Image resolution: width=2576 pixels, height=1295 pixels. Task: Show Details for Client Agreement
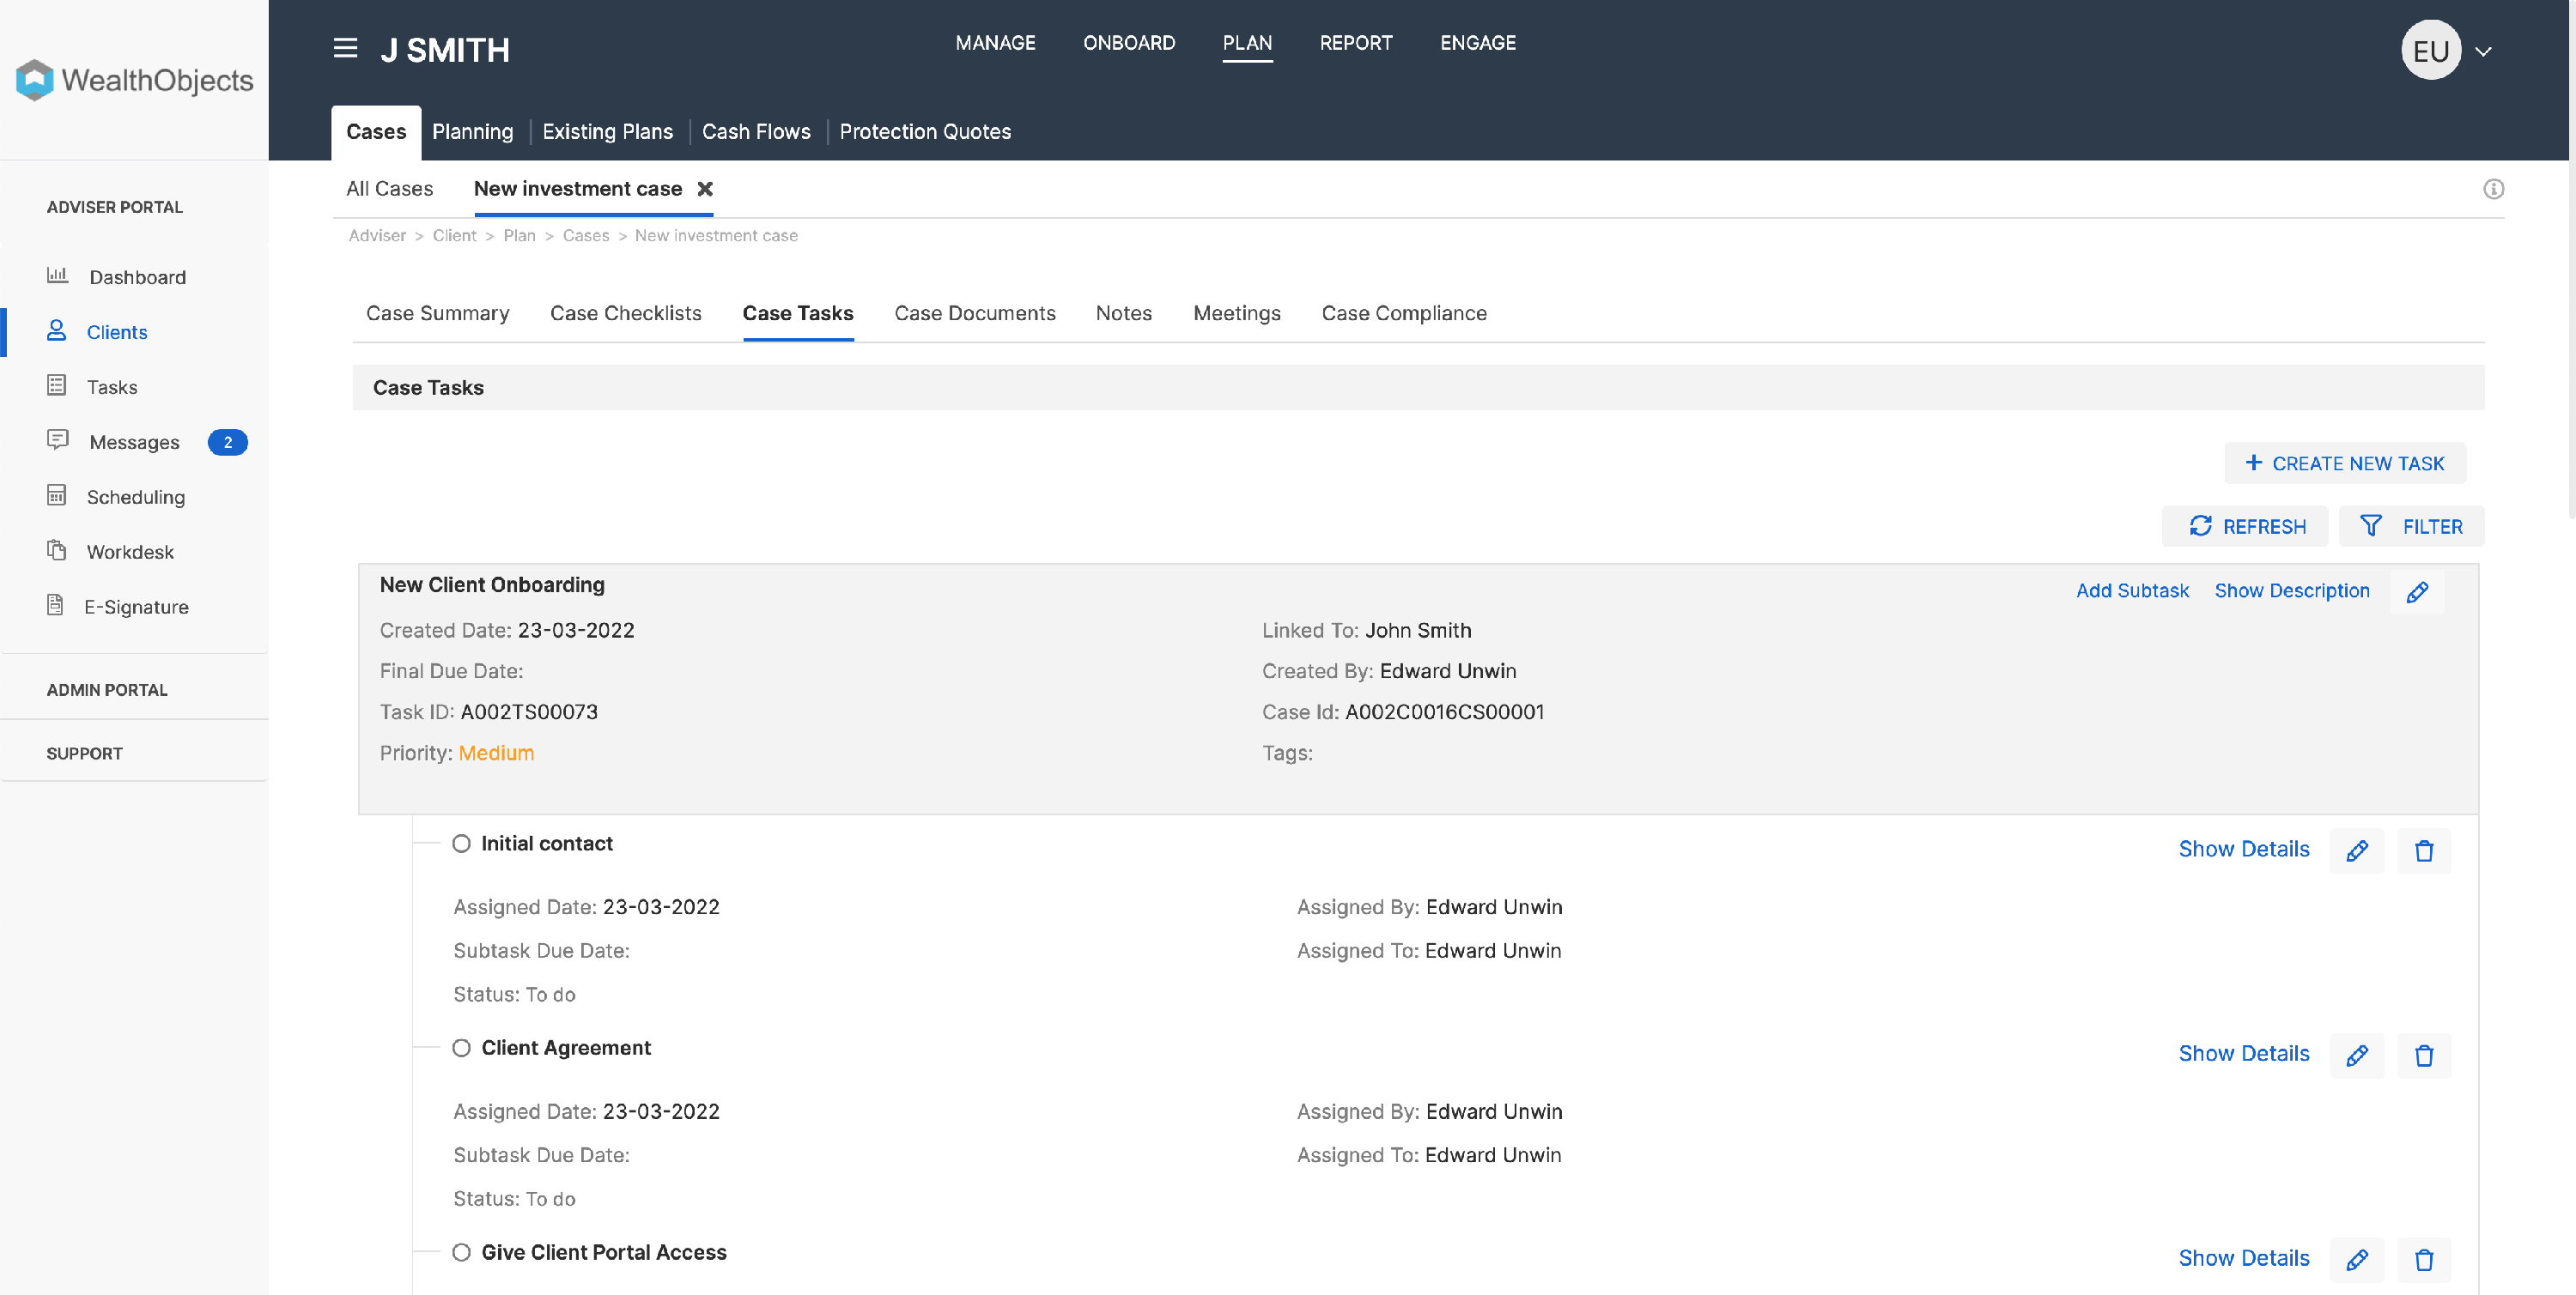pos(2243,1054)
